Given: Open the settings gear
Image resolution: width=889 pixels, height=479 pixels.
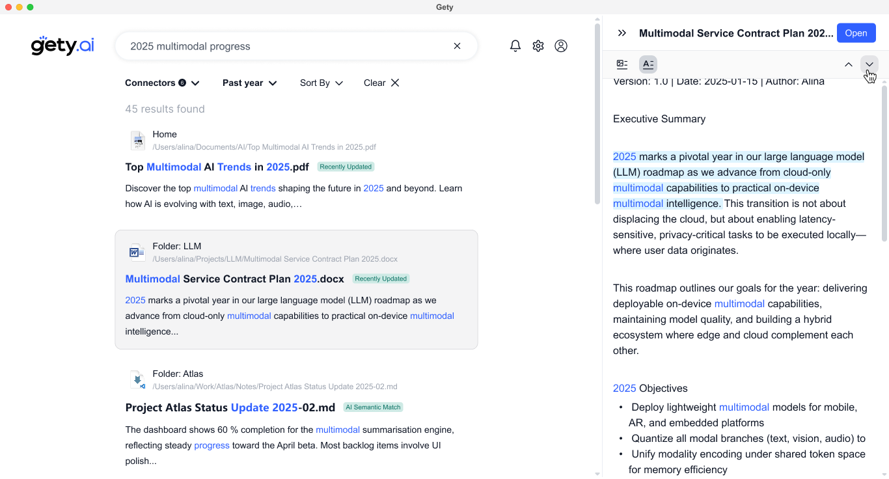Looking at the screenshot, I should point(538,46).
